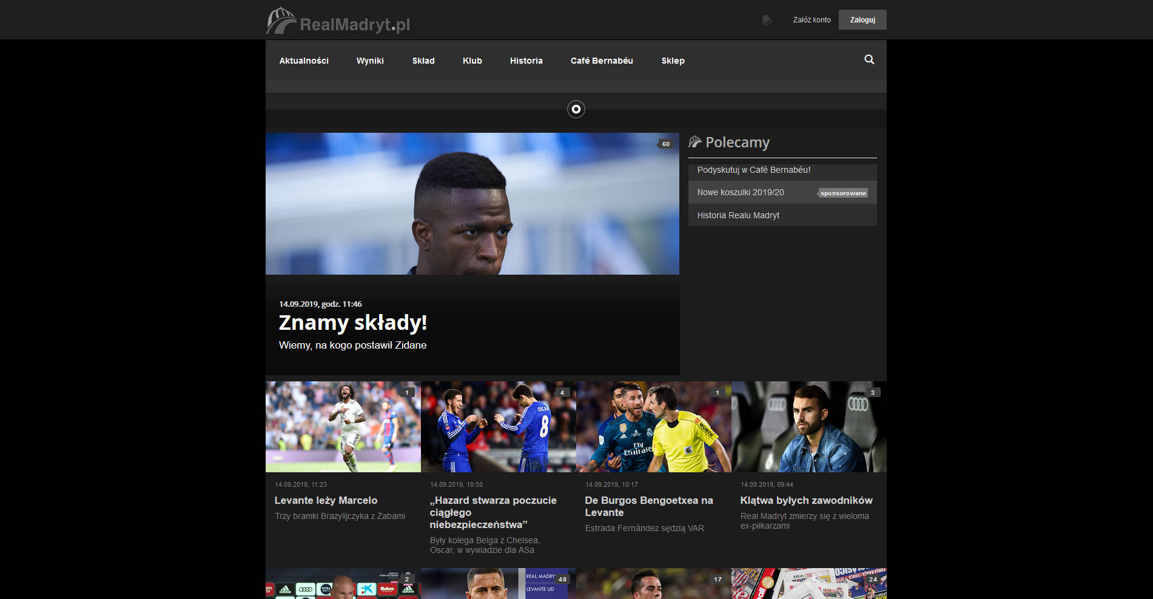Open the Wyniki menu item
The image size is (1153, 599).
pyautogui.click(x=370, y=61)
